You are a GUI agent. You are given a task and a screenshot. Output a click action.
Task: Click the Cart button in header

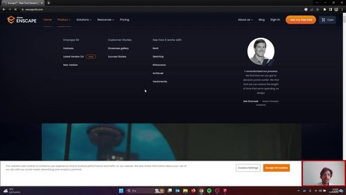[x=327, y=19]
